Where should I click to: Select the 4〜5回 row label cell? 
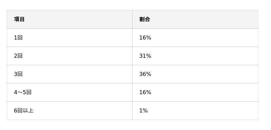tap(69, 92)
